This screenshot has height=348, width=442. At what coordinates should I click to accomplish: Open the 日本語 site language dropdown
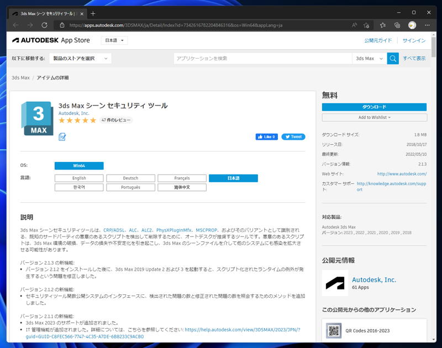[x=114, y=40]
